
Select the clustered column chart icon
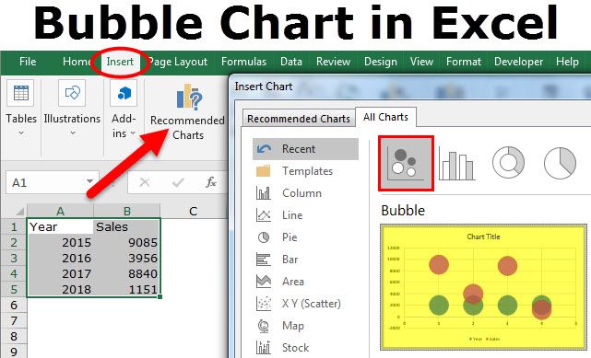click(x=456, y=164)
